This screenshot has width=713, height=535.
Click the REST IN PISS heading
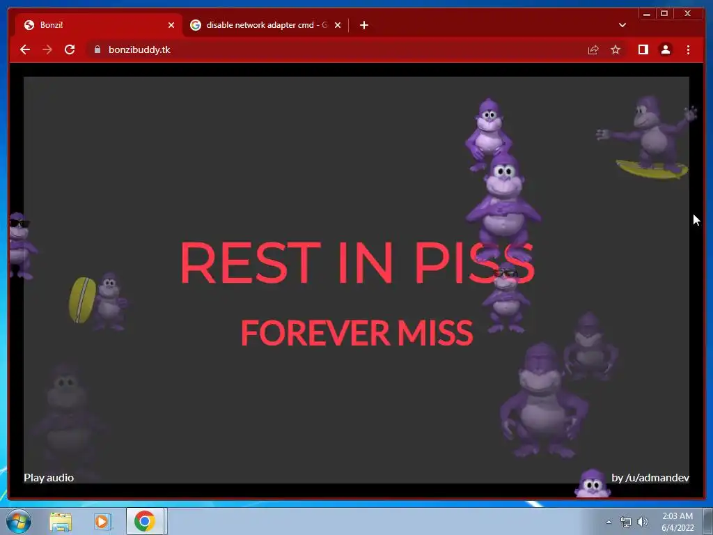pos(357,263)
